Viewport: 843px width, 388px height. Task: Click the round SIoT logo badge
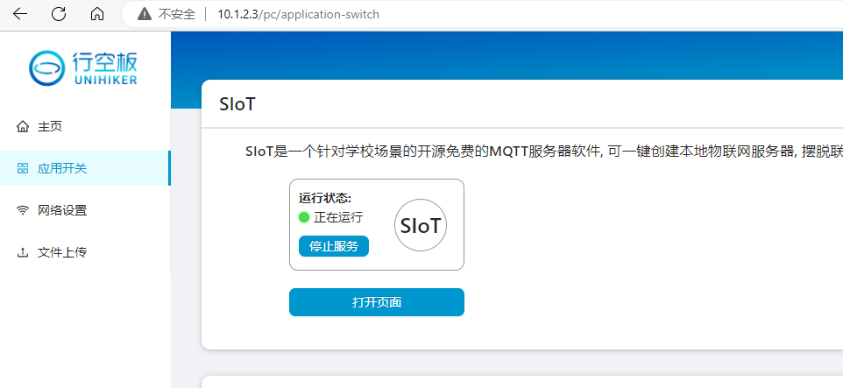pos(421,225)
